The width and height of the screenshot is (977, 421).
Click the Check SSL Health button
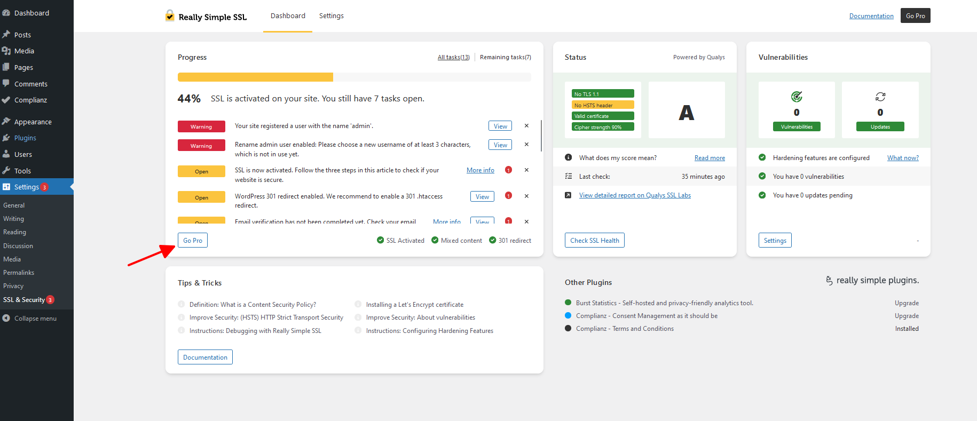pos(595,240)
